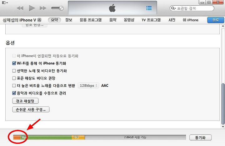225x146 pixels.
Task: Uncheck Wi-Fi iPhone sync option
Action: coord(14,63)
